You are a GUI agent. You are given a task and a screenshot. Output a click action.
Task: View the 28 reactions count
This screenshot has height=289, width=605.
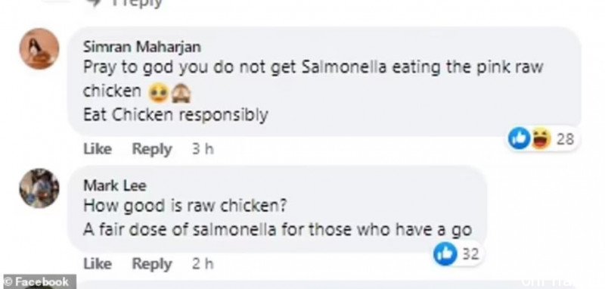click(x=565, y=139)
